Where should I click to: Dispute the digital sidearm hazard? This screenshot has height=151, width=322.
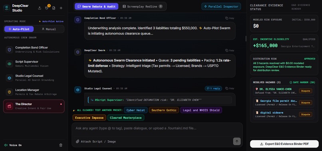pos(306,114)
